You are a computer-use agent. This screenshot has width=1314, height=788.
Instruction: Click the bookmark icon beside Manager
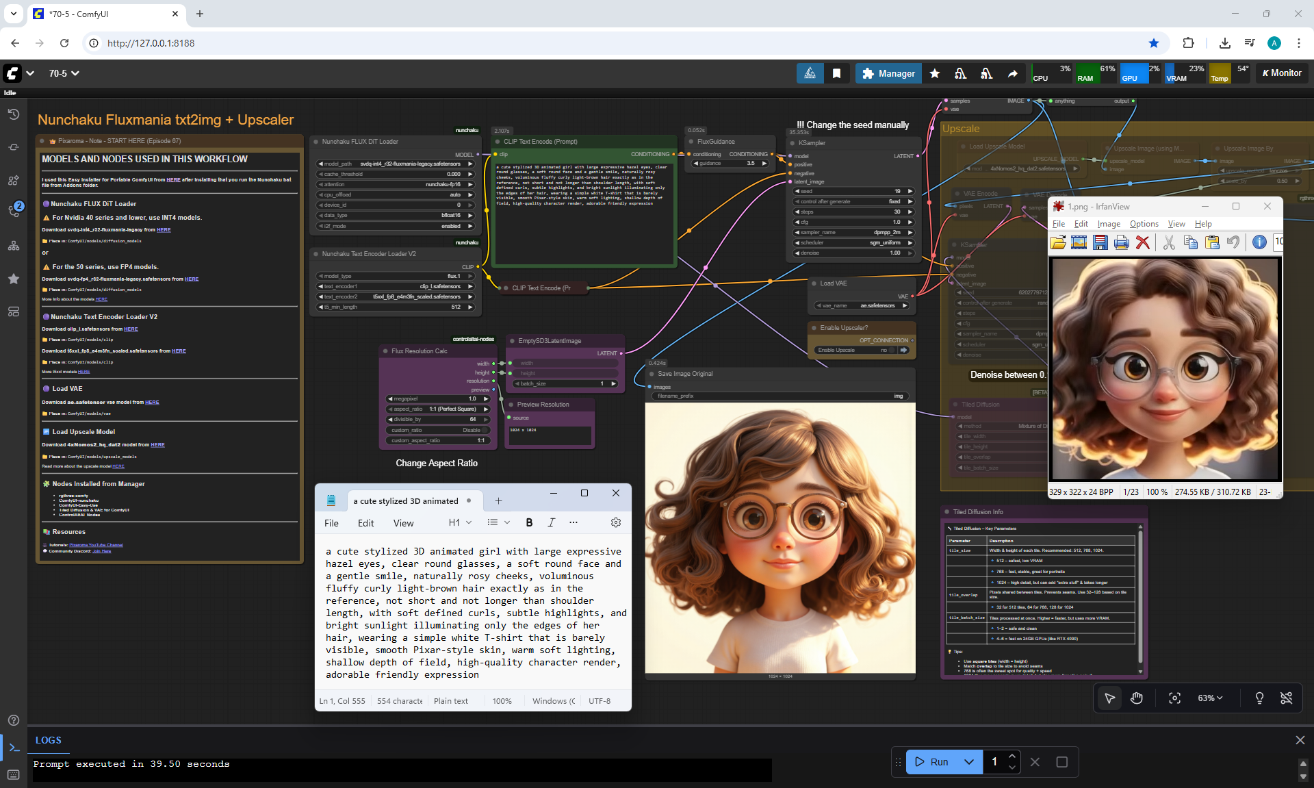(x=836, y=73)
